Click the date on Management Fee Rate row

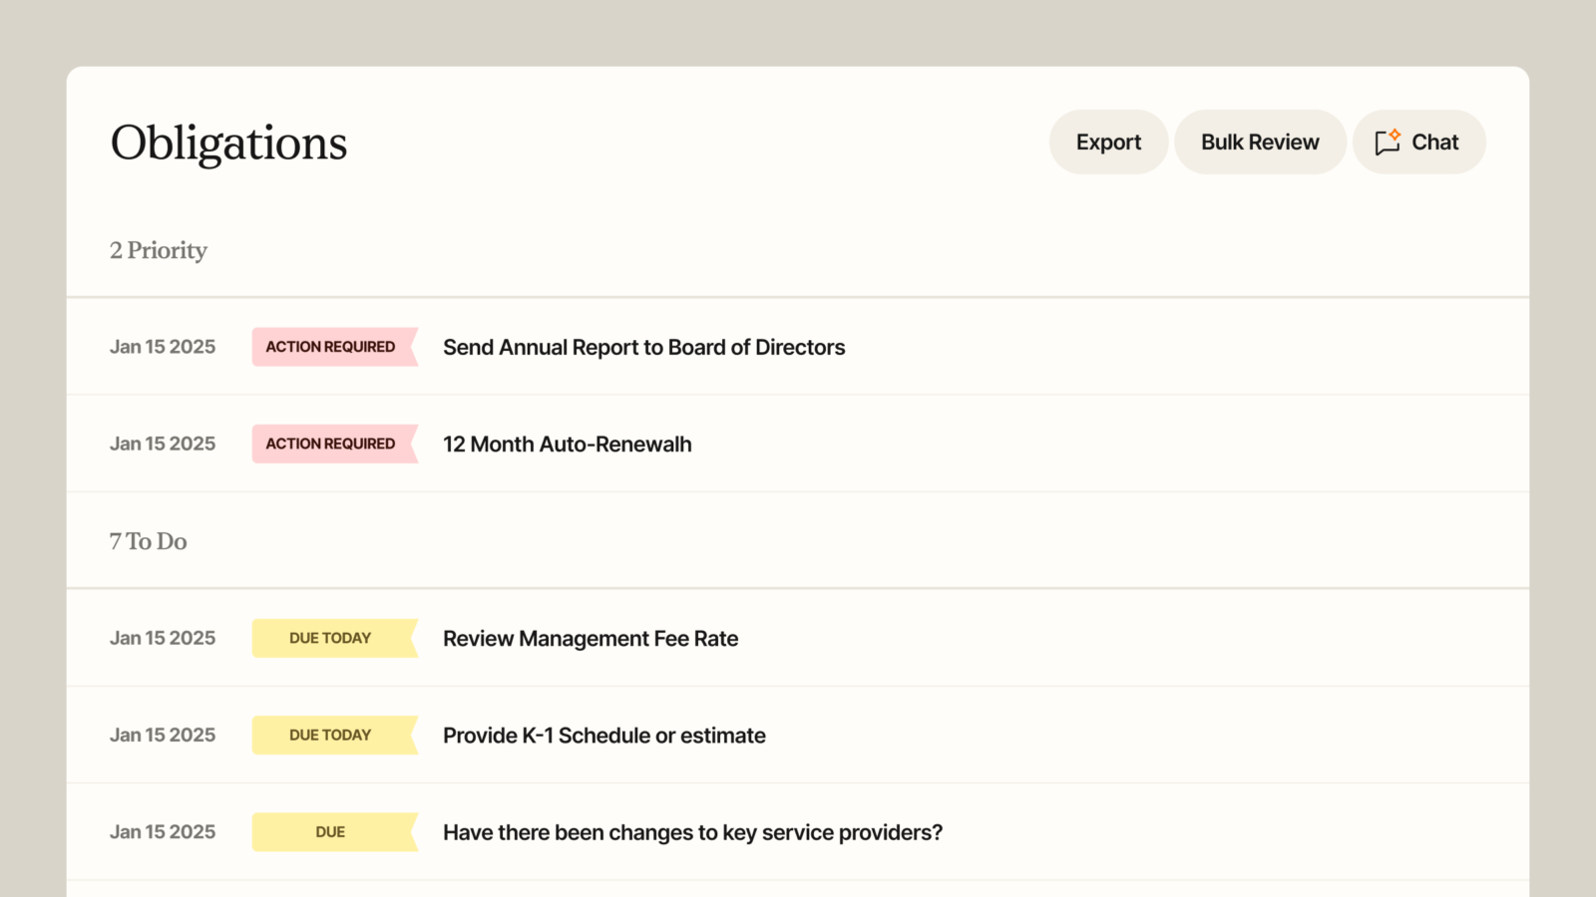[163, 638]
